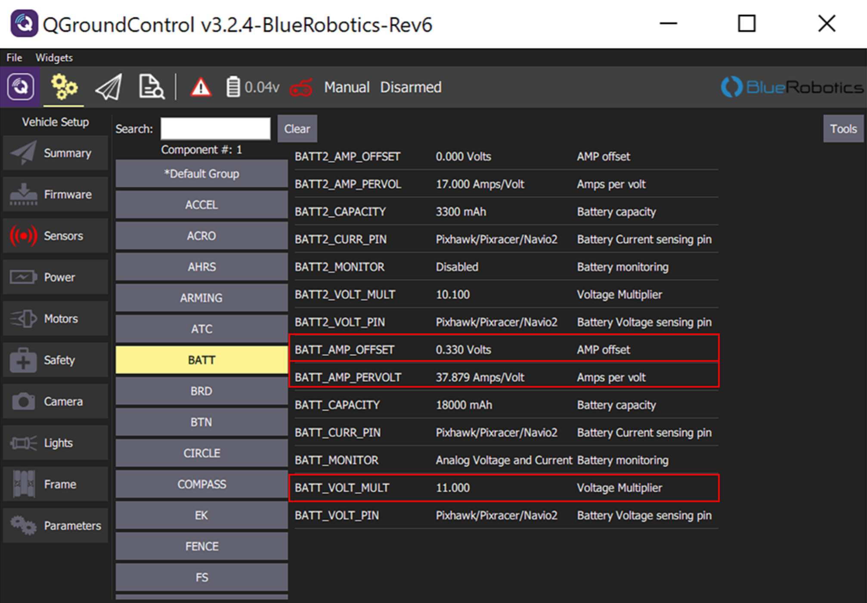Click the BATT2_CAPACITY 3300 mAh row
This screenshot has height=603, width=867.
pyautogui.click(x=506, y=211)
